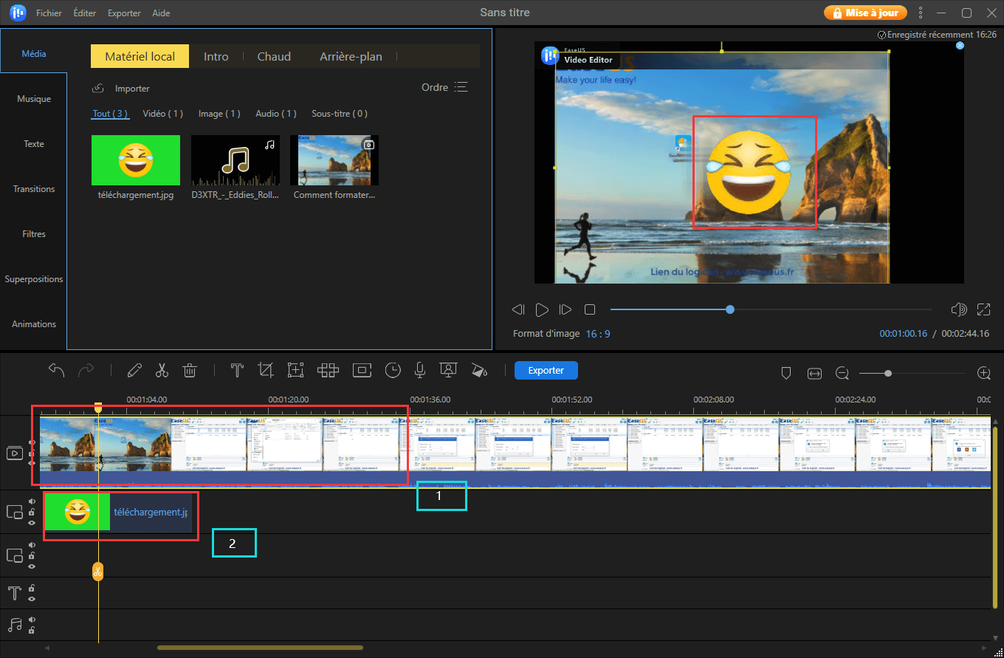The image size is (1004, 658).
Task: Click the zoom-to-fit timeline icon
Action: point(814,374)
